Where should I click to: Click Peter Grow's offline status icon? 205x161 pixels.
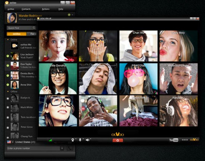[8, 127]
